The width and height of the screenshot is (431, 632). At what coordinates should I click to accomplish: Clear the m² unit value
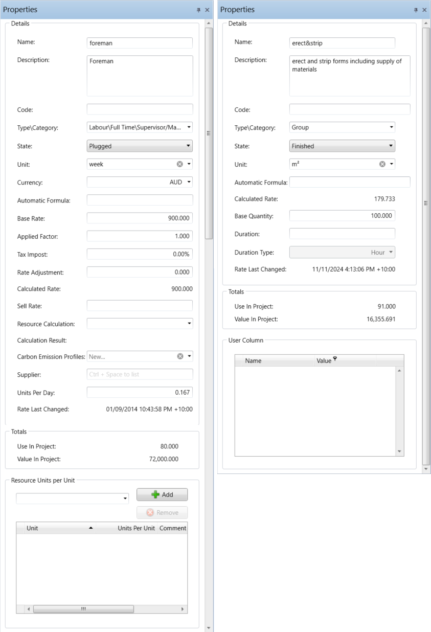(382, 164)
